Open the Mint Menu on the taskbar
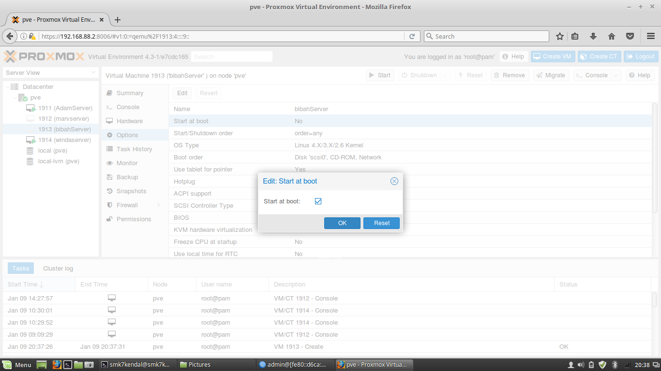661x371 pixels. [x=17, y=365]
